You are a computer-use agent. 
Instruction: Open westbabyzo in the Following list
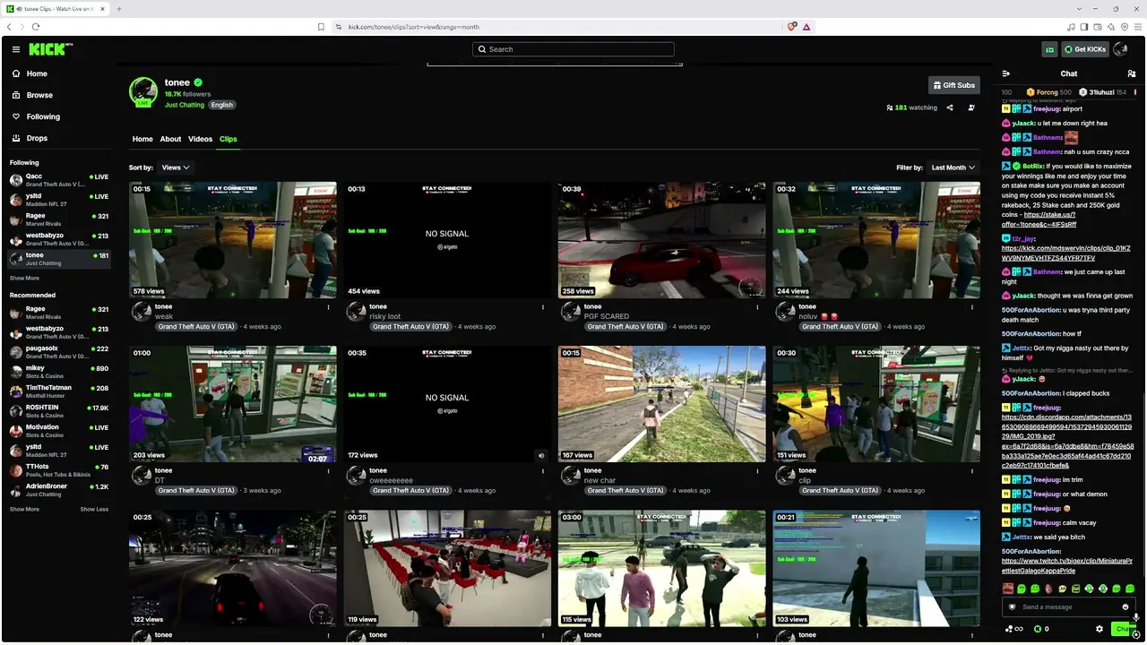(x=59, y=238)
